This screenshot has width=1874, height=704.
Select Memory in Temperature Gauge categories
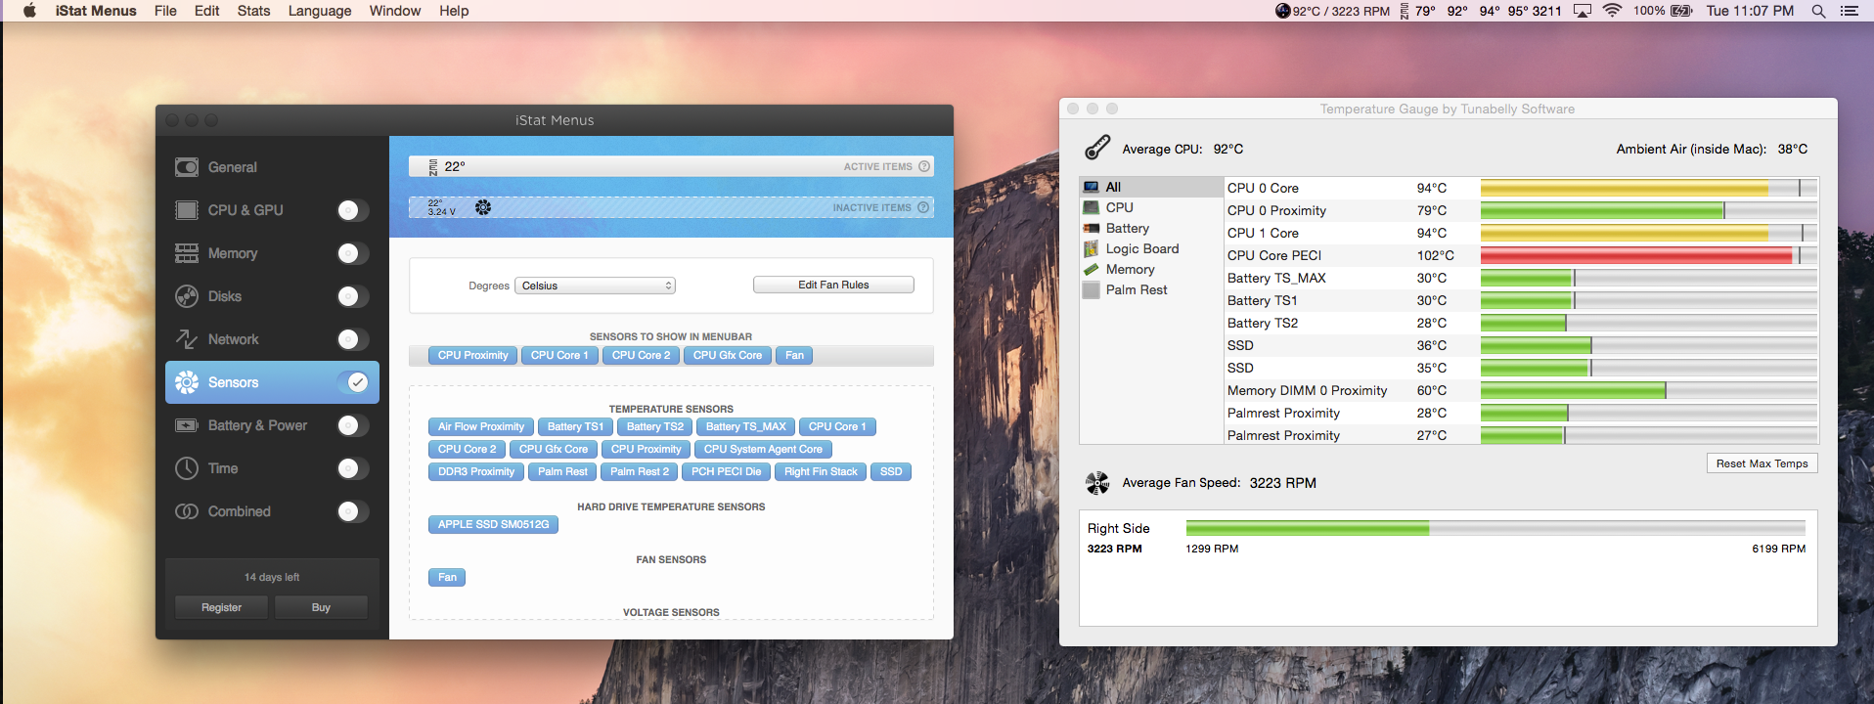tap(1151, 269)
